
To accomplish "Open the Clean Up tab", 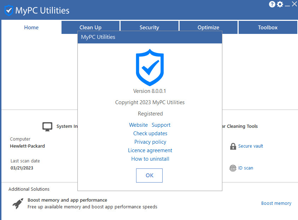I will click(90, 27).
